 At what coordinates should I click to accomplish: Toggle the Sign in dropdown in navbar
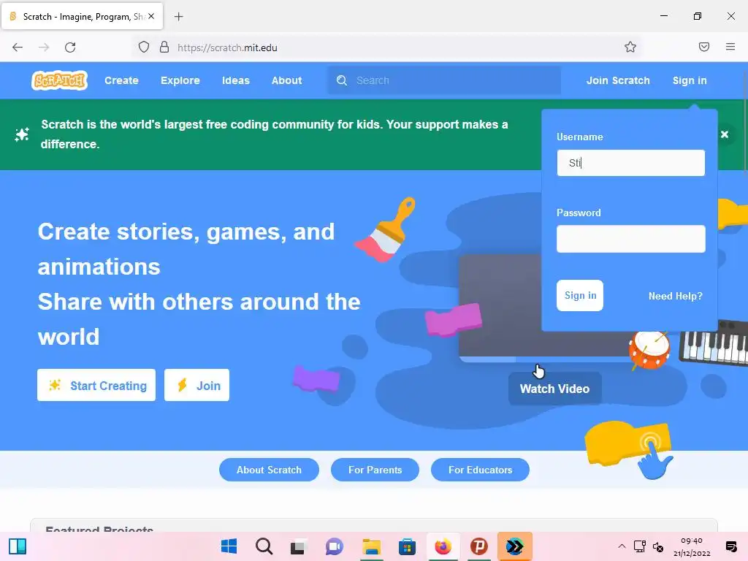[690, 80]
